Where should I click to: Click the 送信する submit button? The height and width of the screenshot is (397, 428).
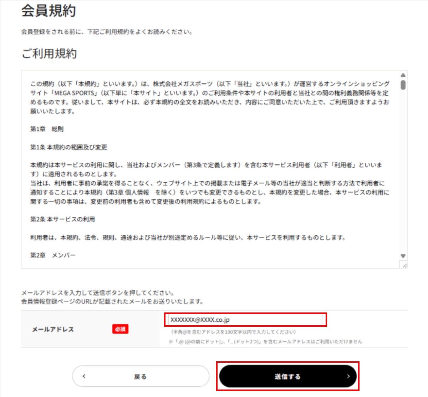click(287, 376)
